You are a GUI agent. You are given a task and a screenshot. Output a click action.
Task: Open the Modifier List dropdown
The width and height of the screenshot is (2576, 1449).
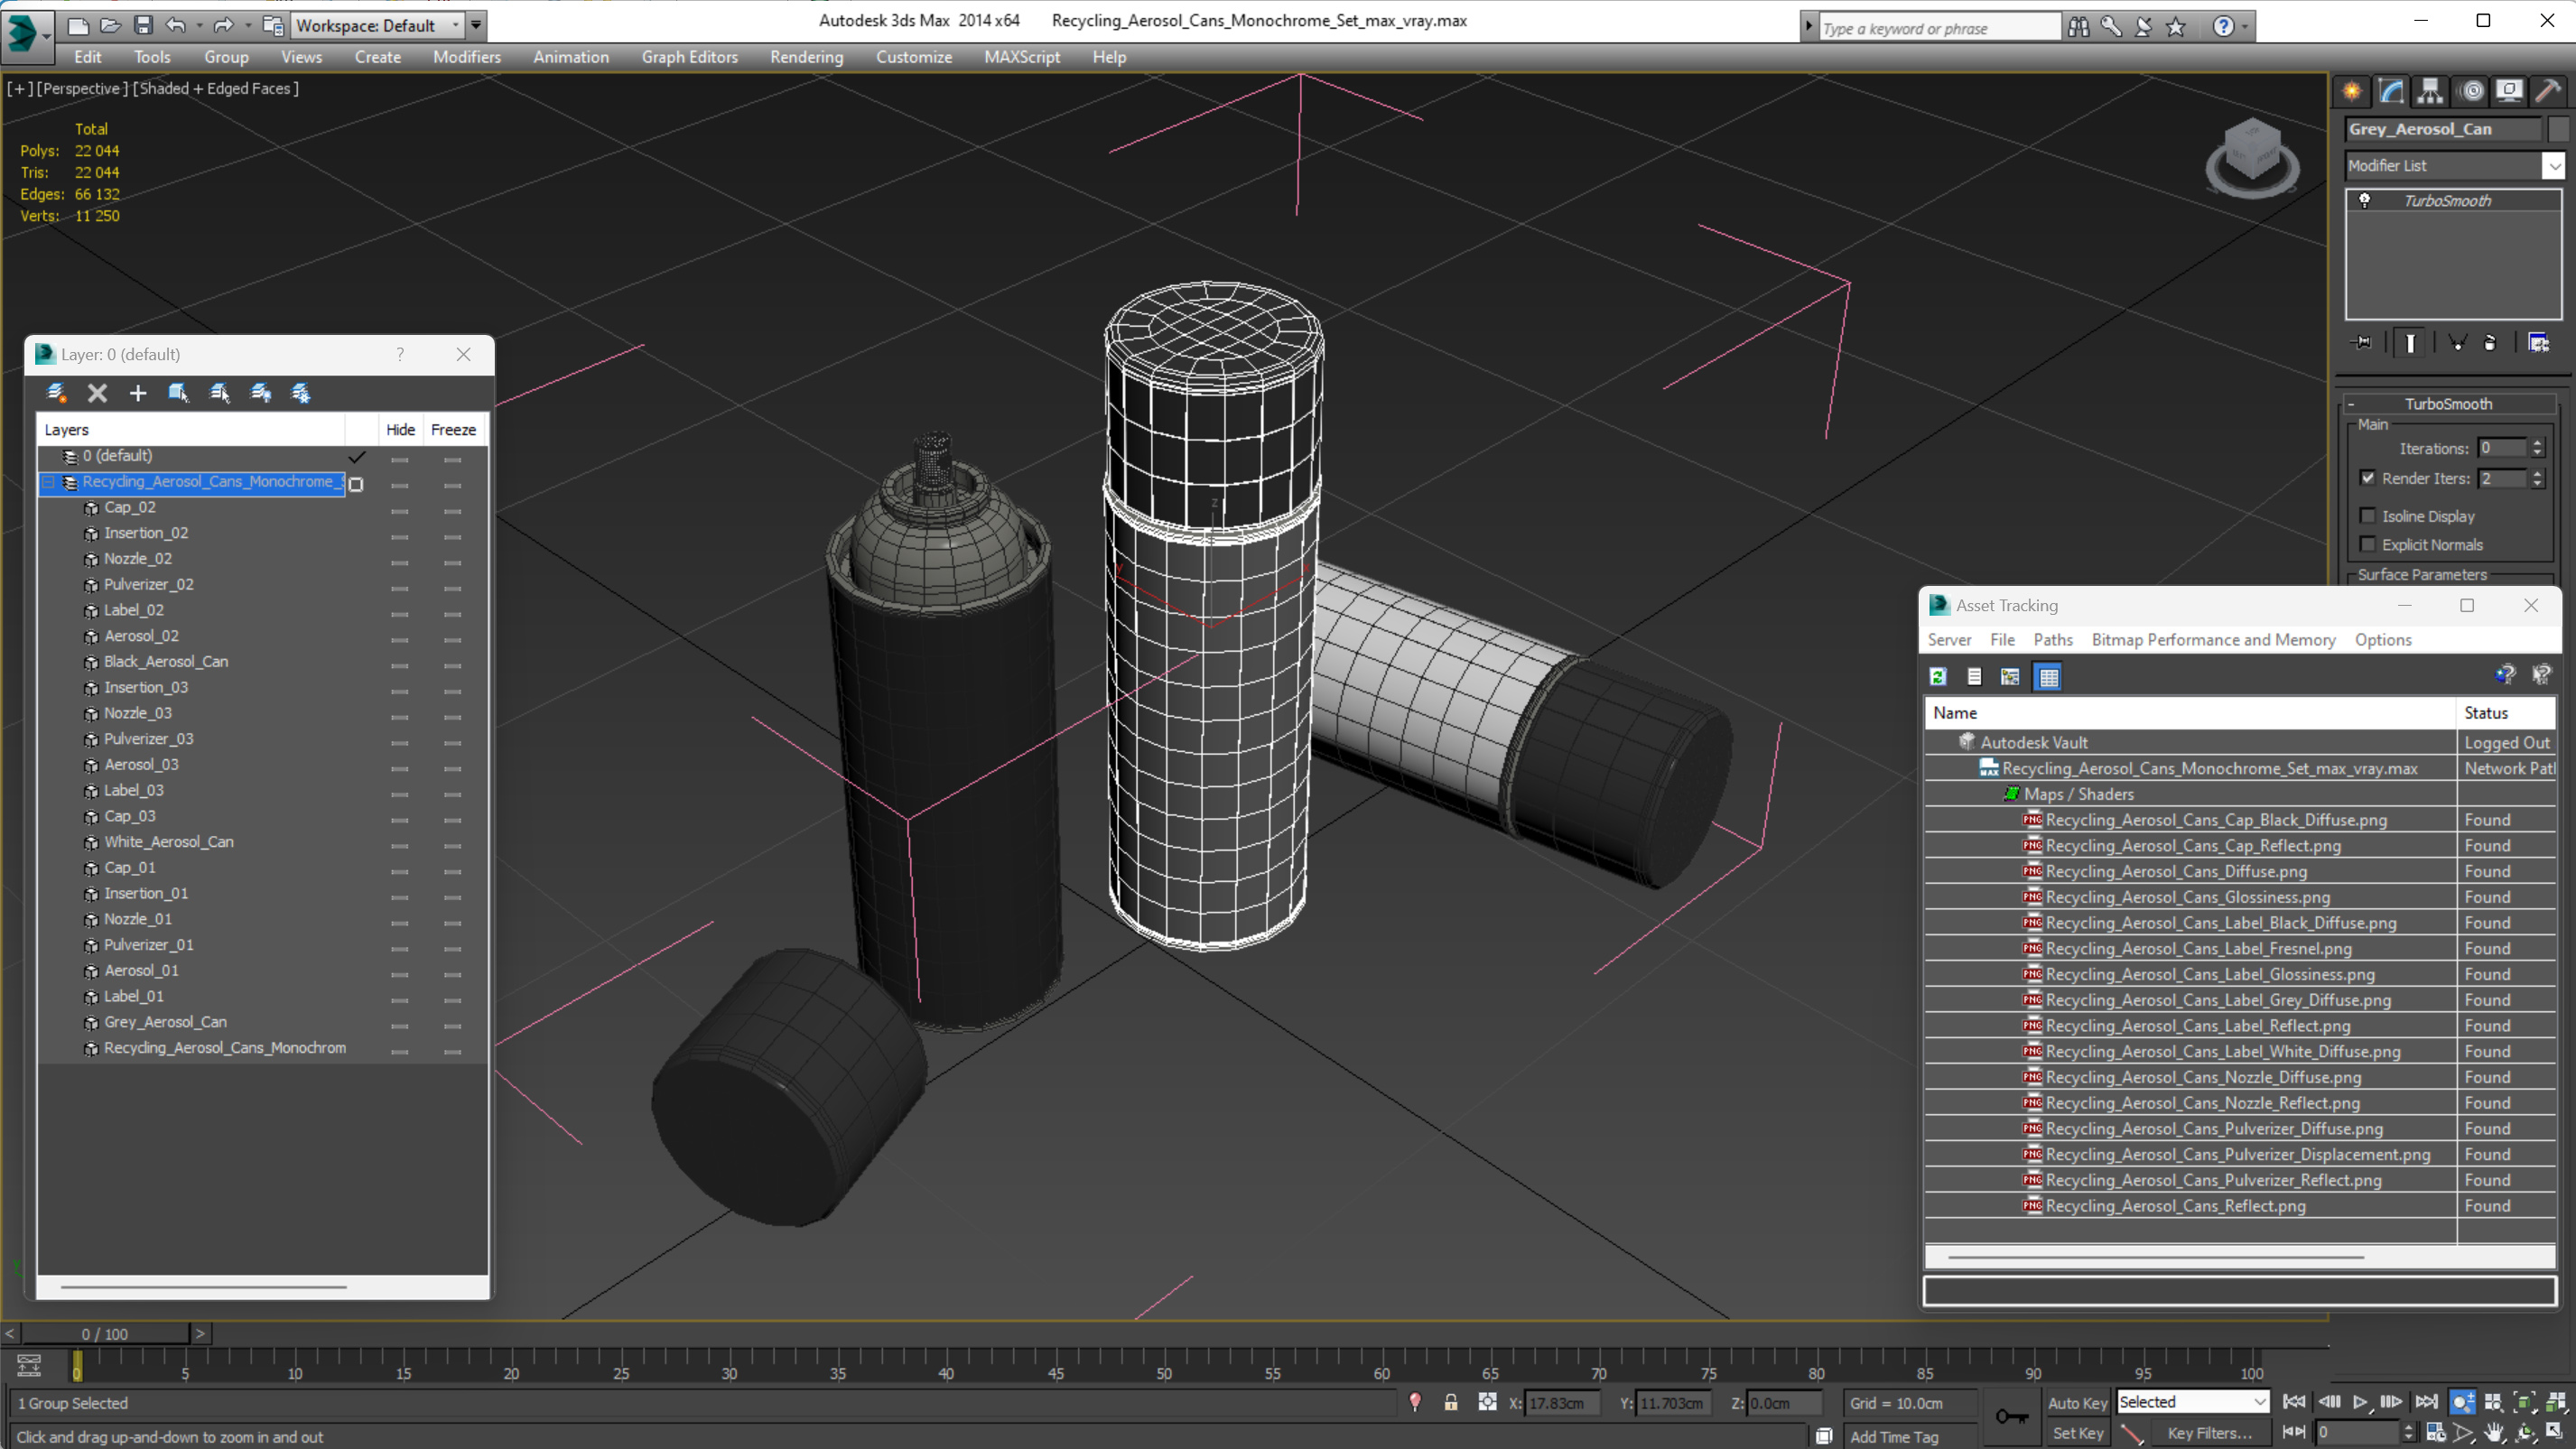pyautogui.click(x=2554, y=165)
